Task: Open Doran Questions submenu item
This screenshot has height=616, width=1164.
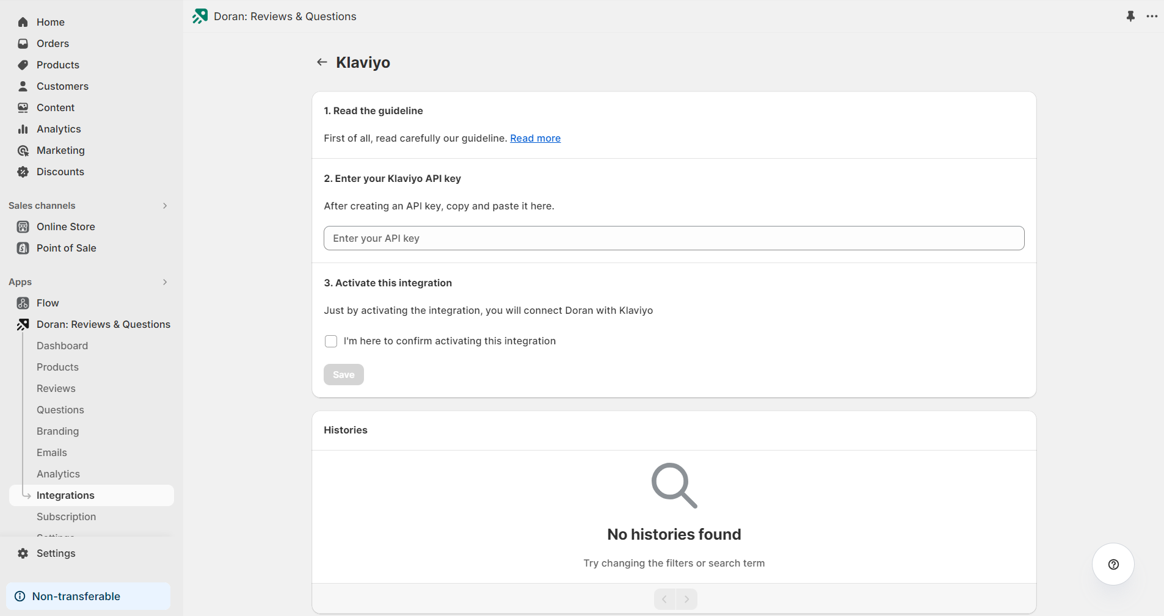Action: (x=60, y=410)
